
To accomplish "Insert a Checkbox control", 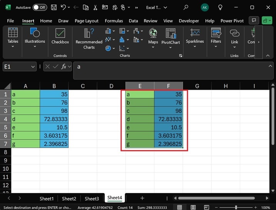I will 60,36.
